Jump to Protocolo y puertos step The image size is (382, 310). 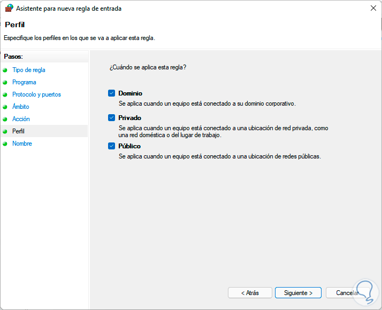[x=36, y=94]
